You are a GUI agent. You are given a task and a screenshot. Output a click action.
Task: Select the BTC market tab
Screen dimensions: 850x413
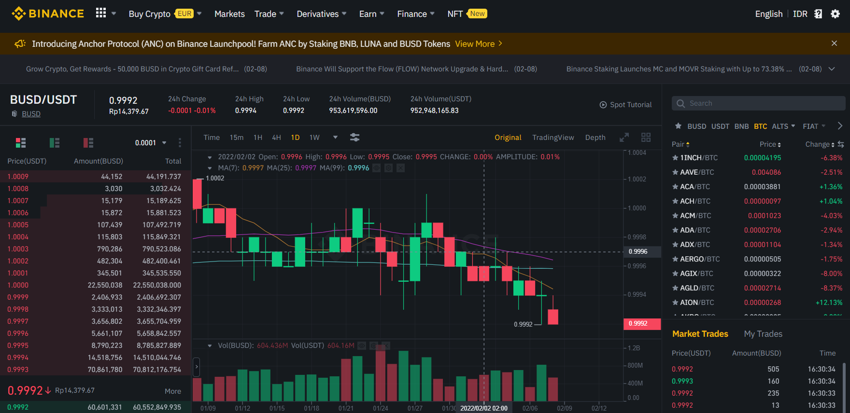(x=761, y=126)
